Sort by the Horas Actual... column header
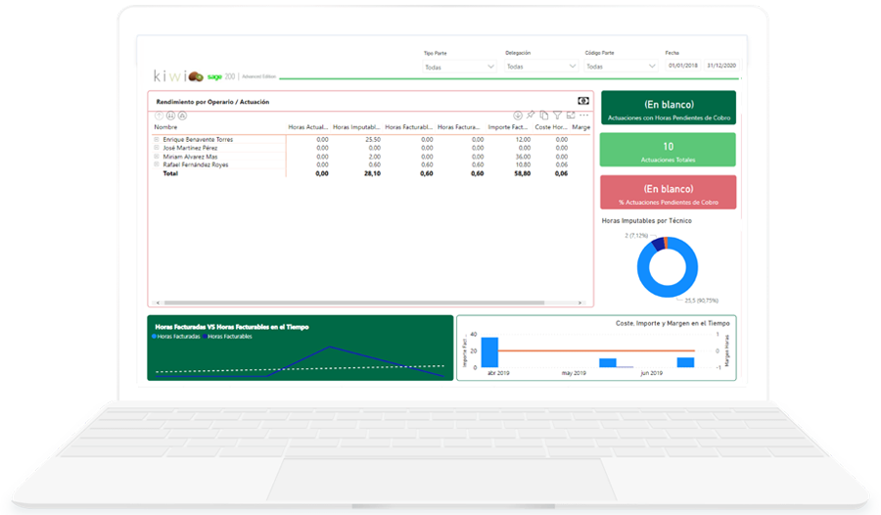Image resolution: width=881 pixels, height=515 pixels. pos(308,127)
